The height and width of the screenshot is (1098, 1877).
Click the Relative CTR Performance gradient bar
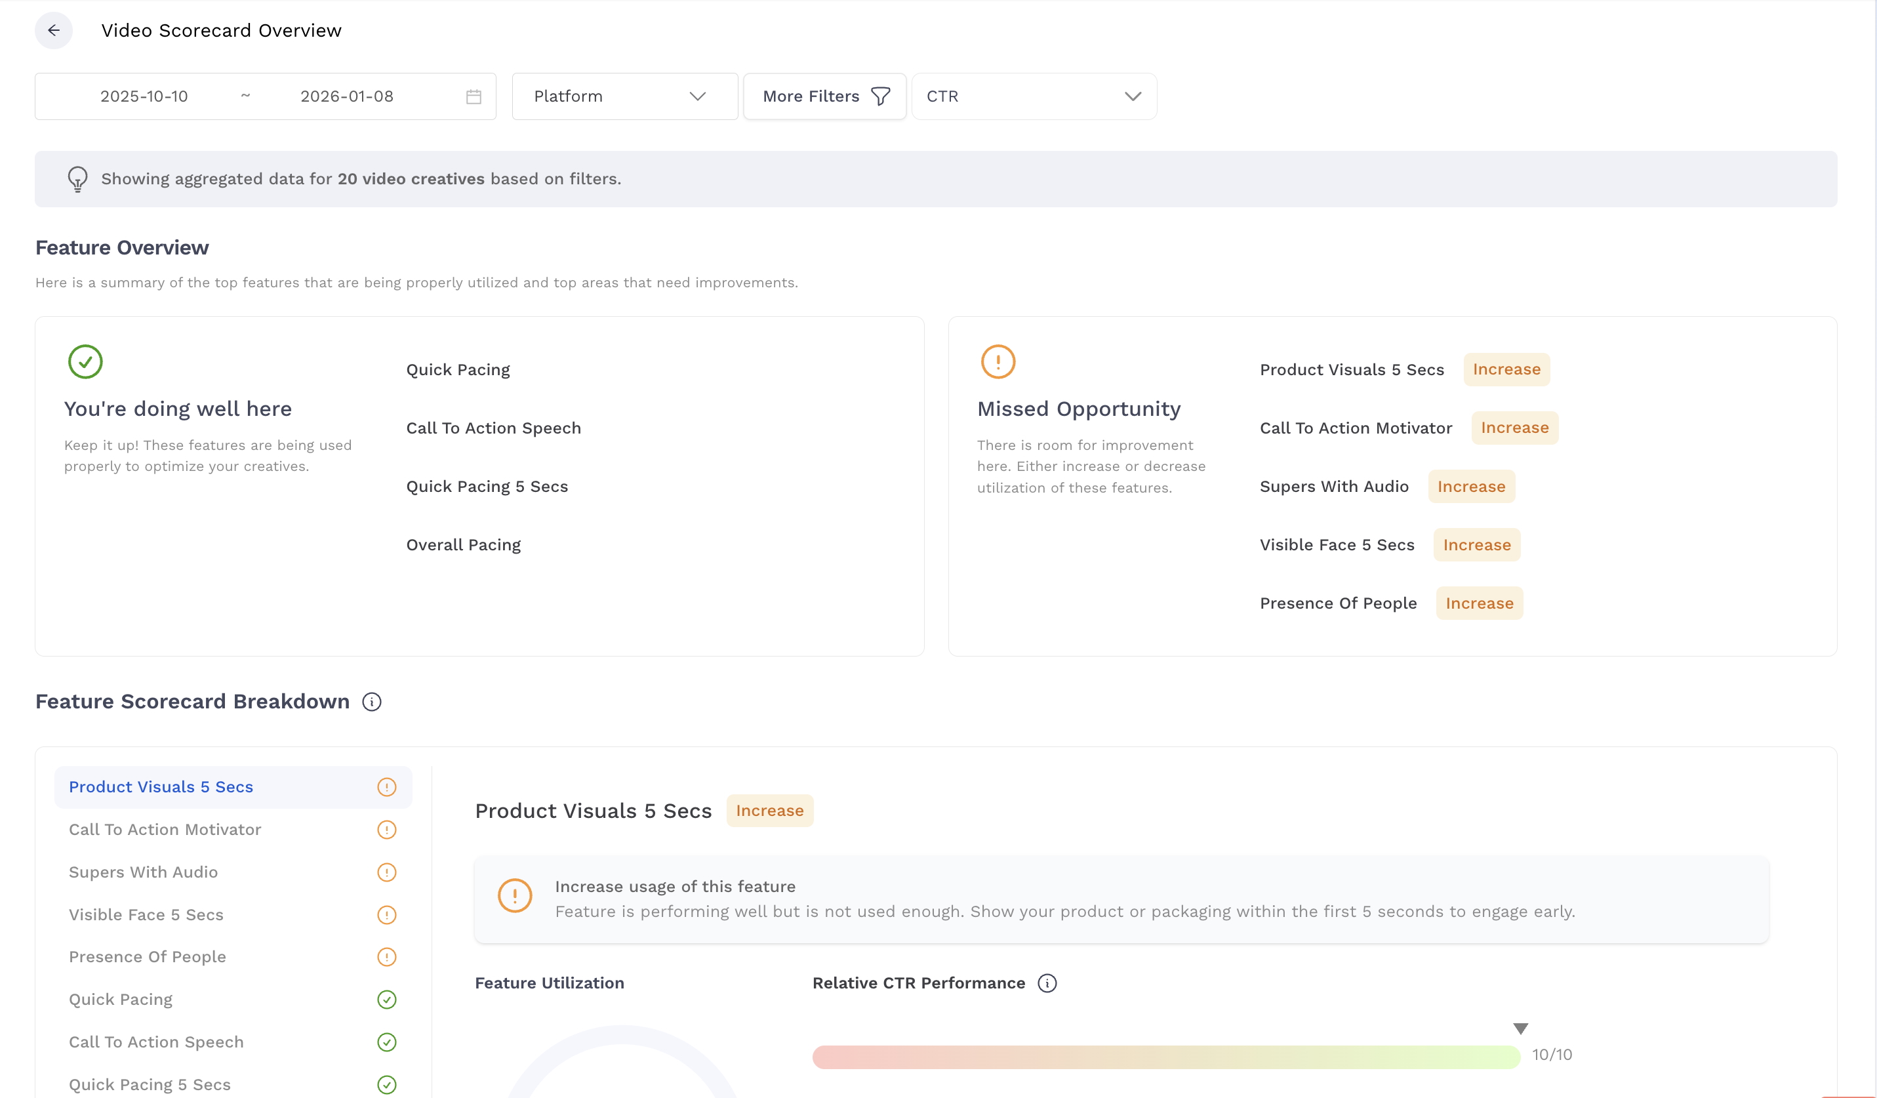[x=1165, y=1057]
